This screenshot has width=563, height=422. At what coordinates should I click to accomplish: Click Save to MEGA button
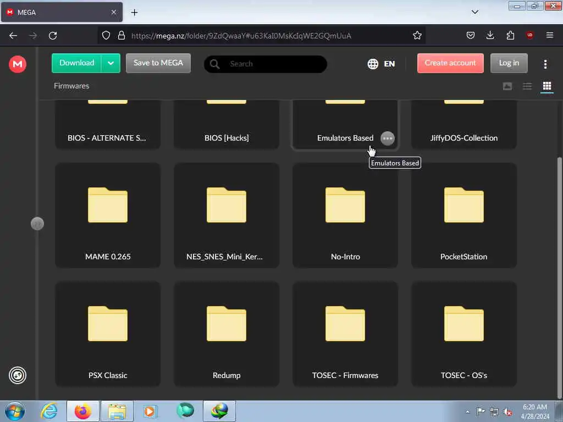click(158, 63)
